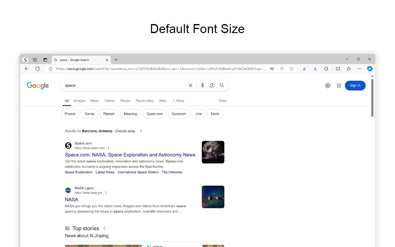
Task: Apply the Meaning filter chip
Action: (x=131, y=114)
